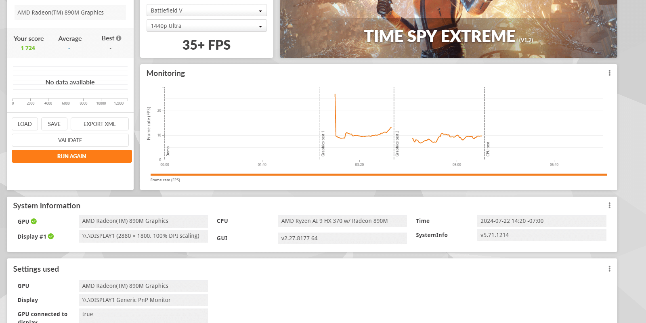Click the CPU value AMD Ryzen AI 9 HX 370
Image resolution: width=646 pixels, height=323 pixels.
(x=342, y=221)
